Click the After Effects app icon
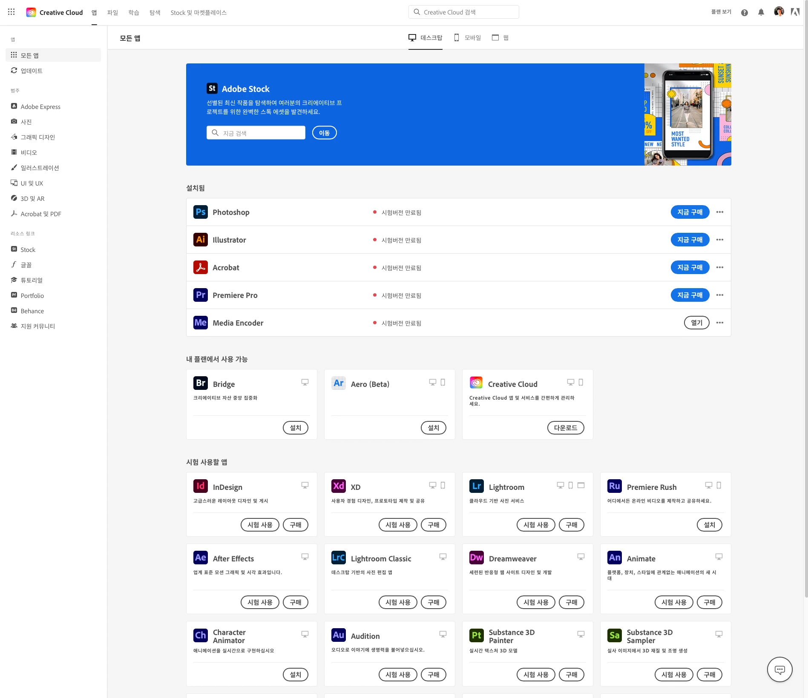The image size is (808, 698). [201, 558]
